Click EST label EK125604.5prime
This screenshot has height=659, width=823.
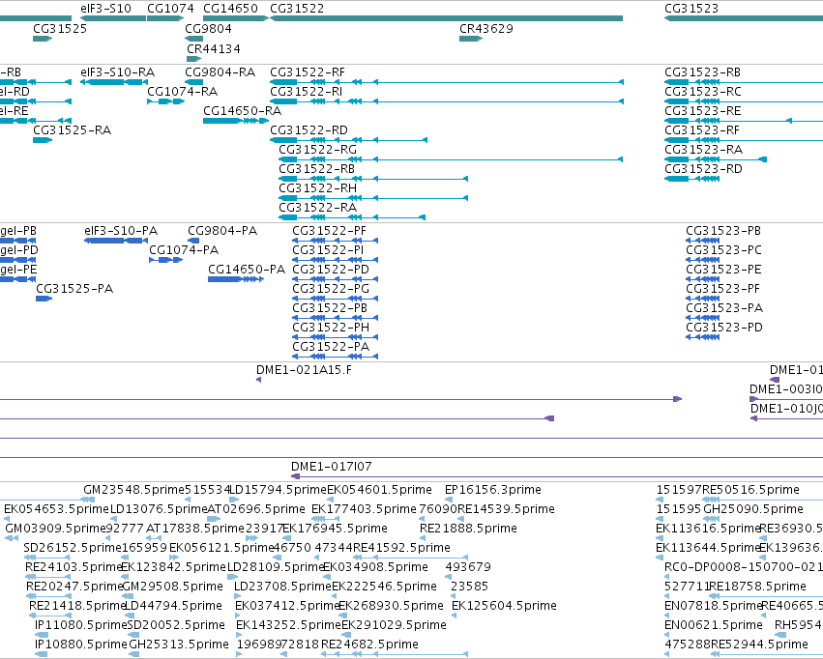tap(504, 606)
